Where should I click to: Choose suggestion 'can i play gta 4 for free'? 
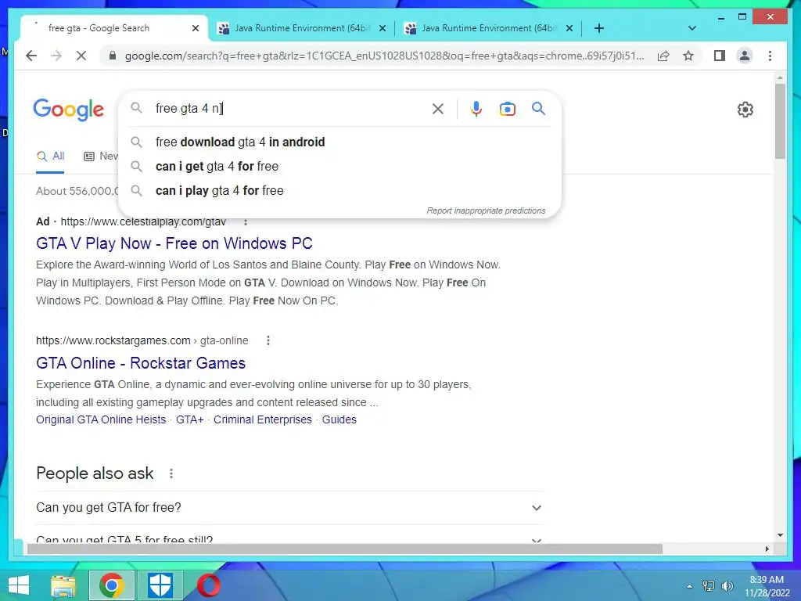339,191
